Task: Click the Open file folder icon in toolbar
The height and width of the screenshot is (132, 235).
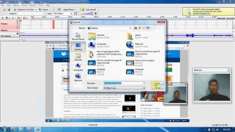Action: [4, 10]
